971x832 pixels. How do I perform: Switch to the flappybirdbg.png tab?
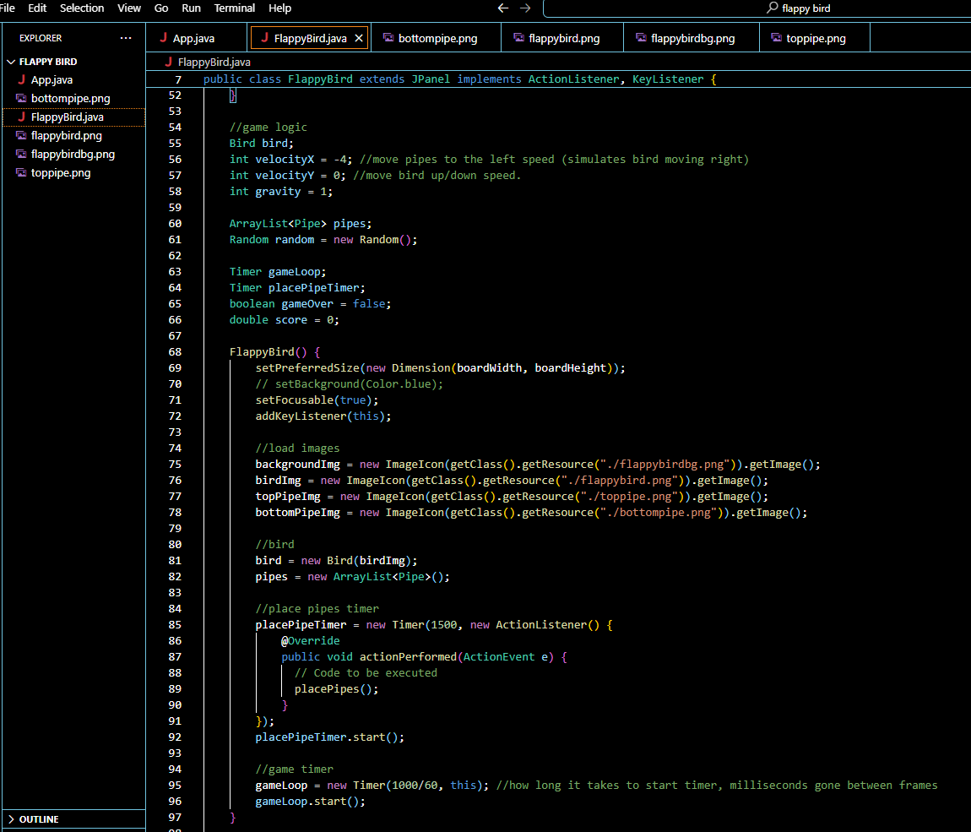click(x=692, y=38)
